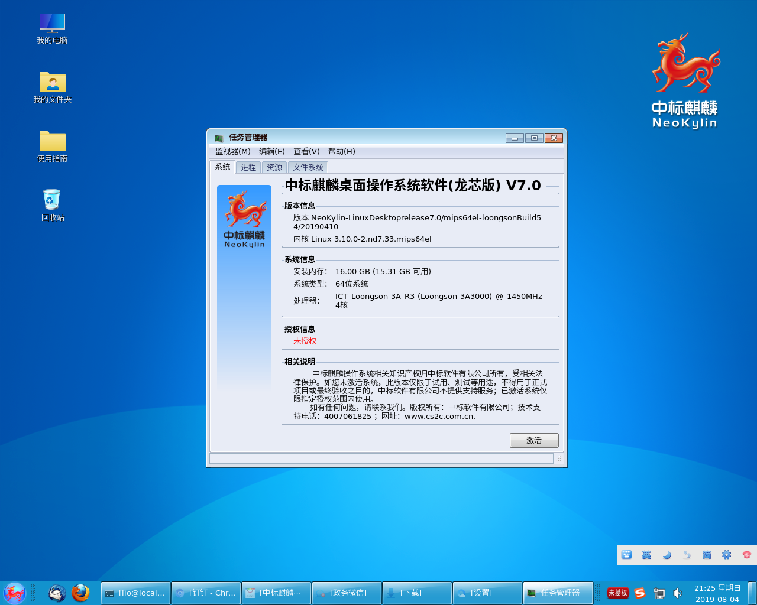Switch to the 资源 tab
The image size is (757, 605).
click(x=274, y=167)
